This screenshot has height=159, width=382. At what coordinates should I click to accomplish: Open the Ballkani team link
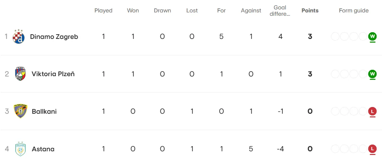click(x=44, y=111)
